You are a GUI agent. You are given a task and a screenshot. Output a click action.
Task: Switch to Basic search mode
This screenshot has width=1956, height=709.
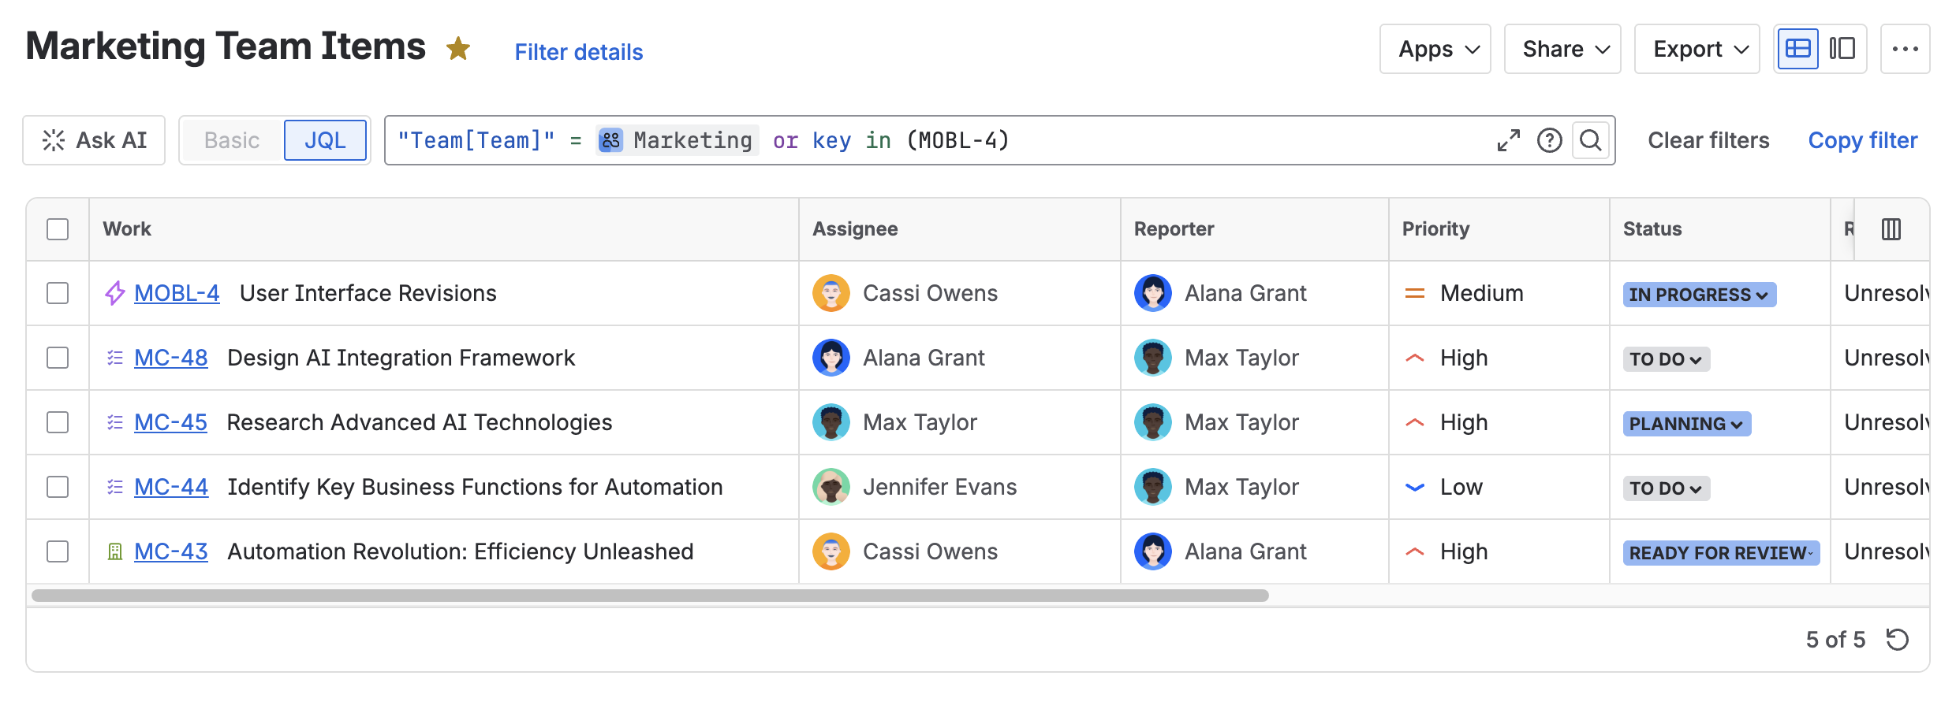tap(231, 140)
